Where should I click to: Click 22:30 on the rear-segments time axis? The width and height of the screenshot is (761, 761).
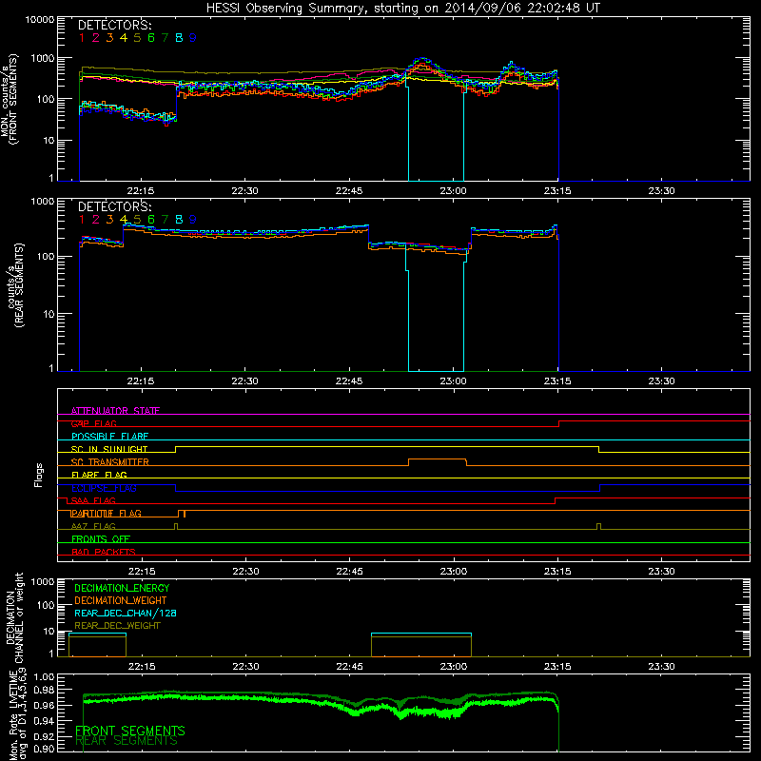(245, 381)
